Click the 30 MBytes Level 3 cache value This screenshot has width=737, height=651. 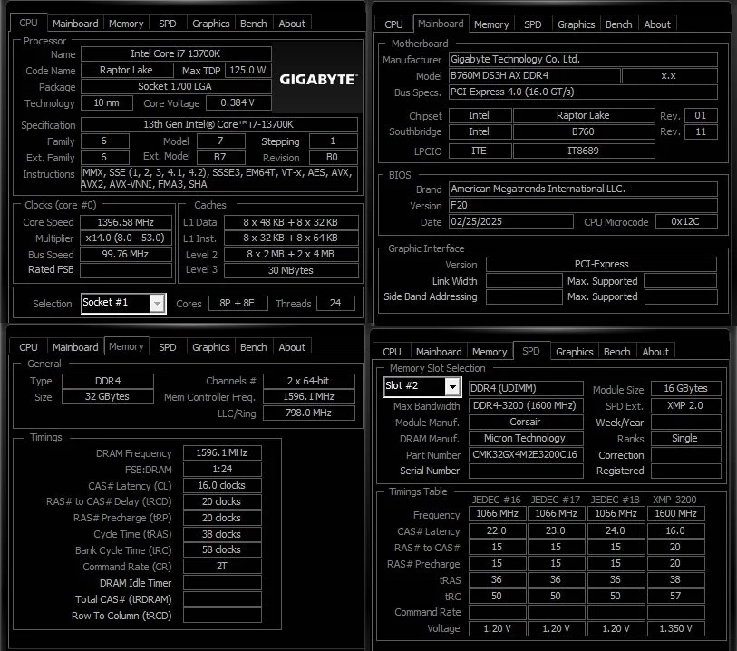click(x=291, y=270)
